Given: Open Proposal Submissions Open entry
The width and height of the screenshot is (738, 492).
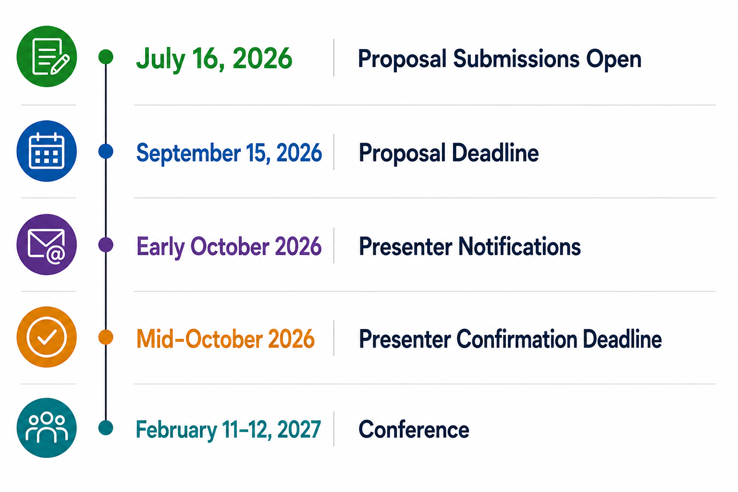Looking at the screenshot, I should (500, 59).
